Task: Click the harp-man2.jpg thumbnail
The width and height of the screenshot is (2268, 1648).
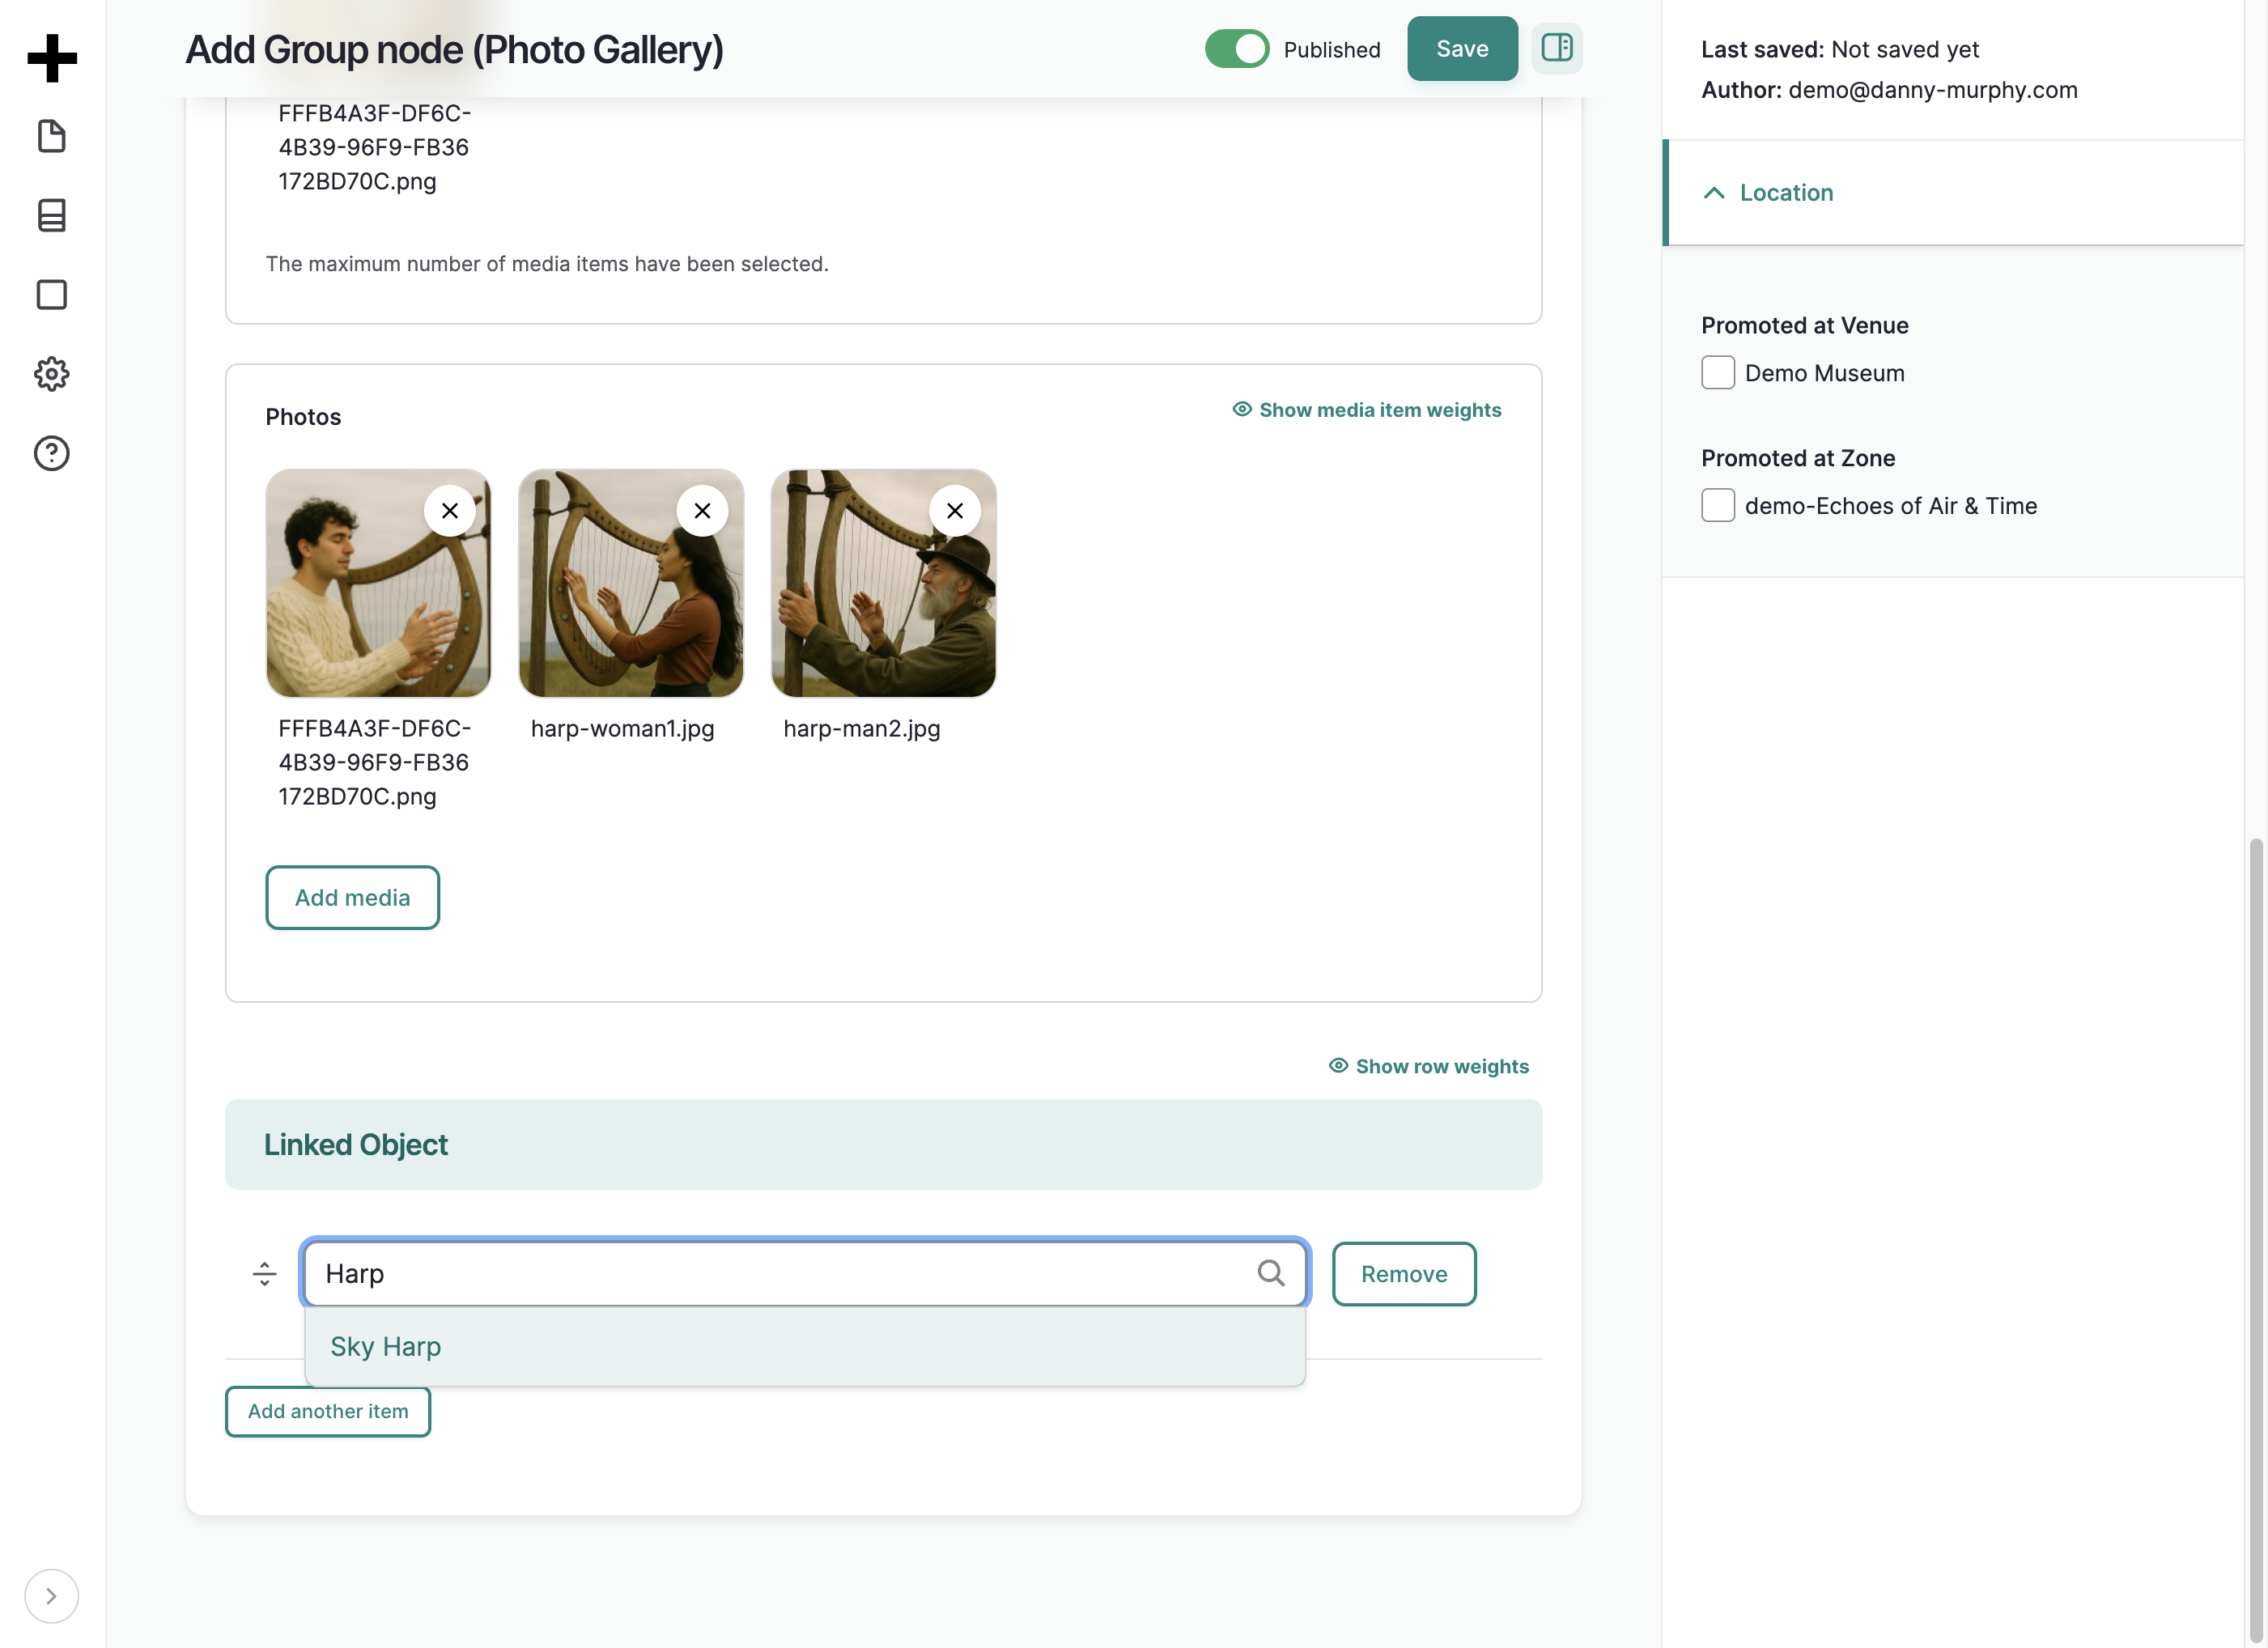Action: 884,583
